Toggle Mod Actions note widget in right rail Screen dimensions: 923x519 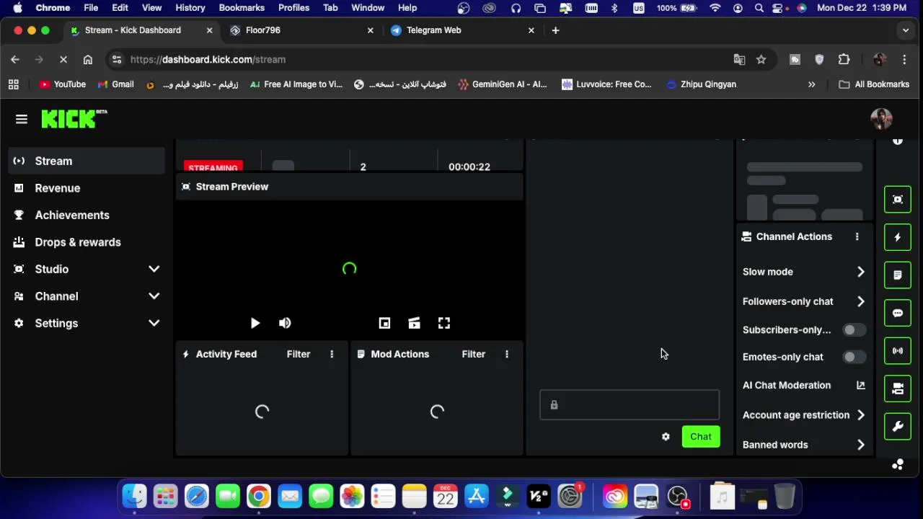(898, 275)
